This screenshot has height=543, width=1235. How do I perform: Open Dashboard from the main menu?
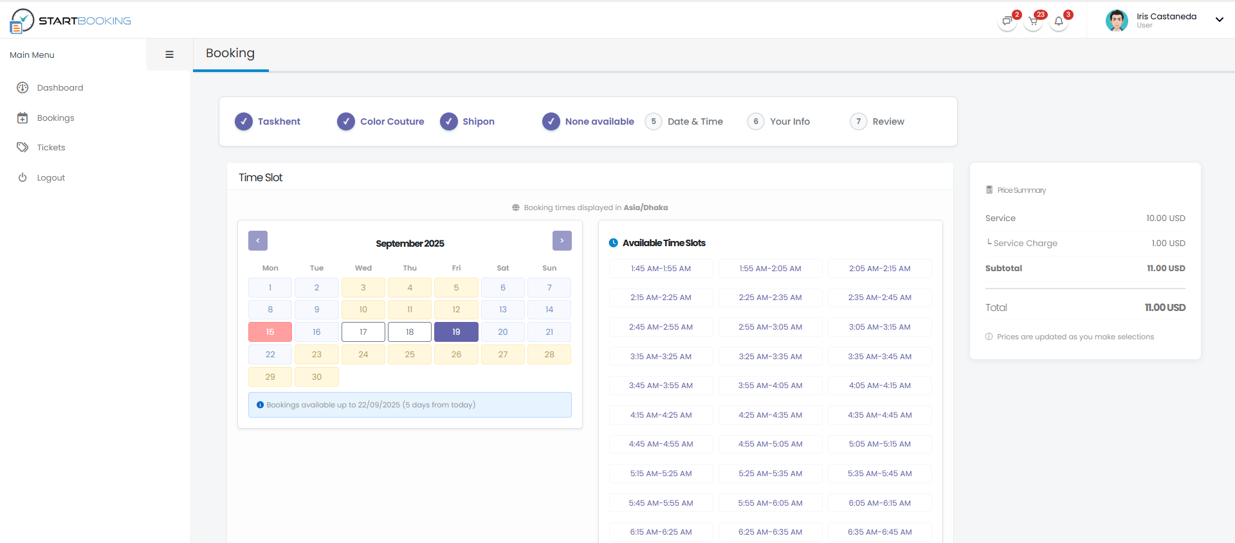(x=60, y=88)
